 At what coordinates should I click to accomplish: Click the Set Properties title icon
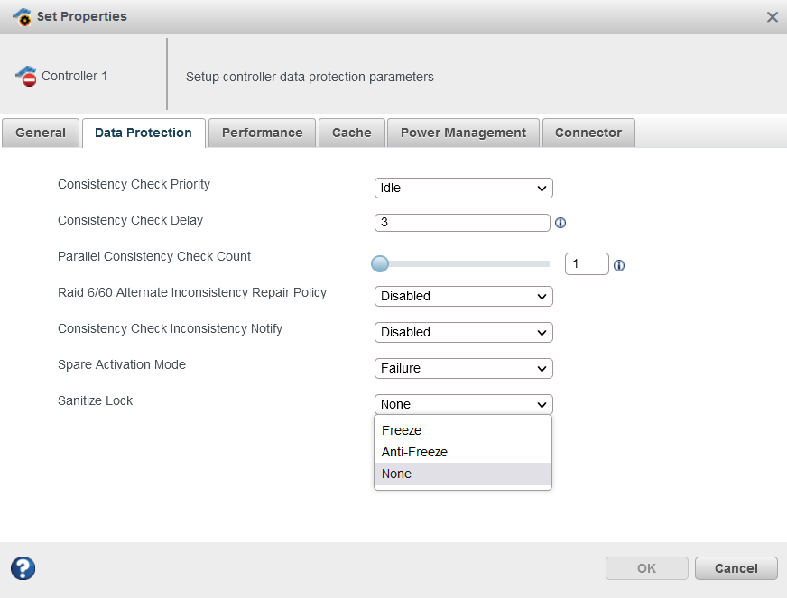[23, 17]
